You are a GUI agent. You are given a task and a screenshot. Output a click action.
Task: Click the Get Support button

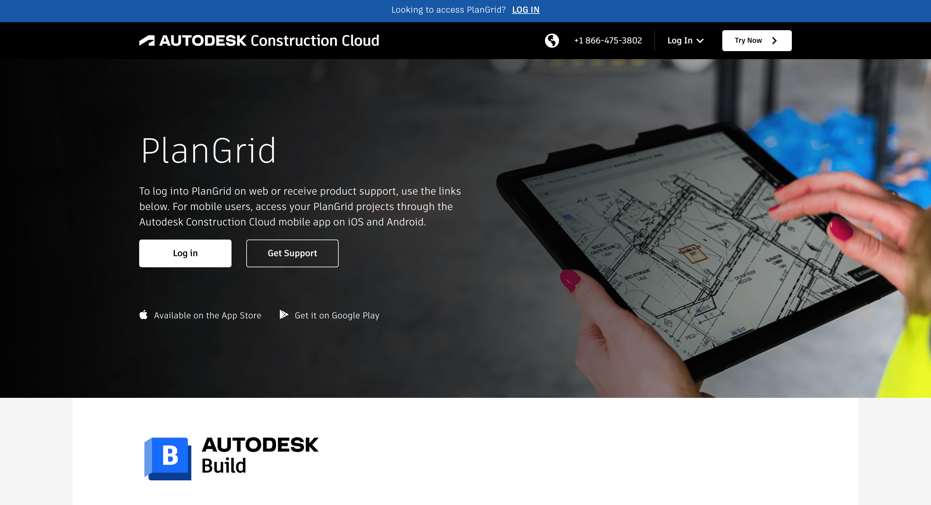pos(292,253)
